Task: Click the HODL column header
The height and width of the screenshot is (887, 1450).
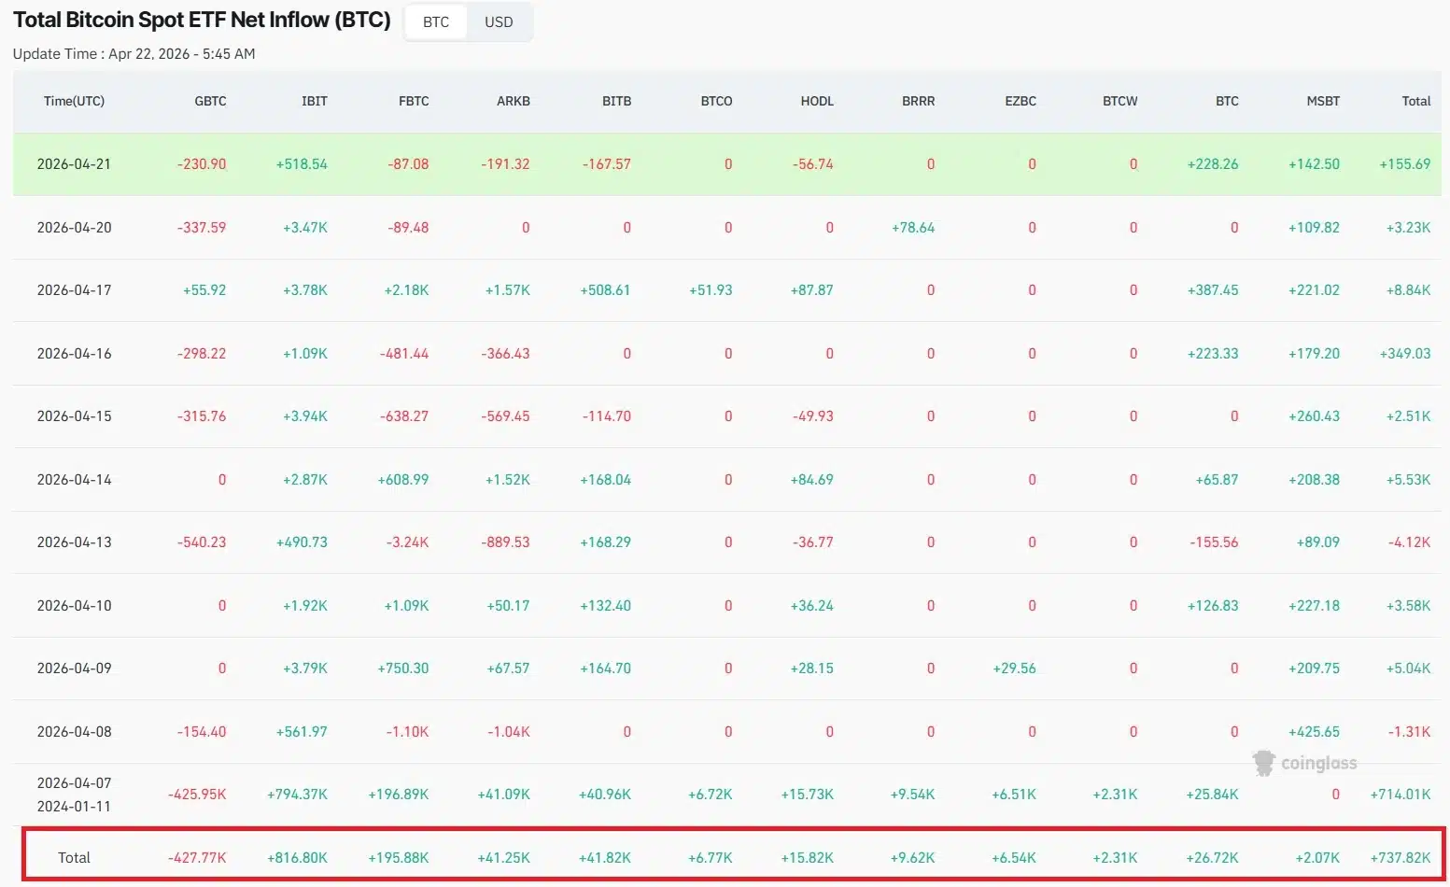Action: (x=816, y=101)
